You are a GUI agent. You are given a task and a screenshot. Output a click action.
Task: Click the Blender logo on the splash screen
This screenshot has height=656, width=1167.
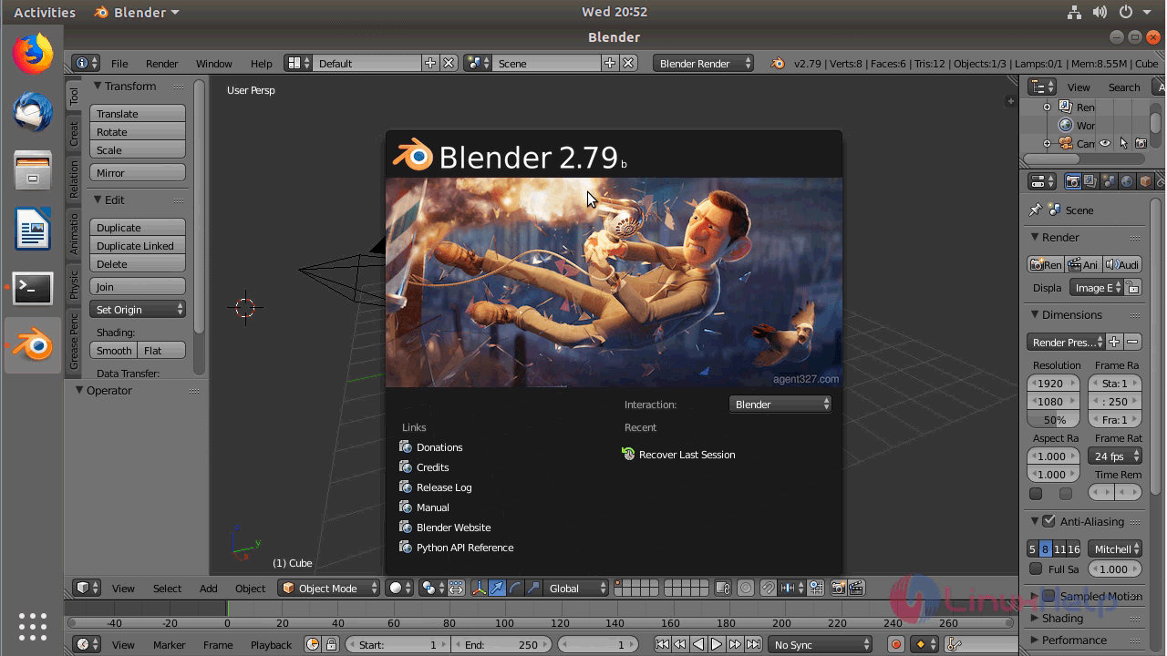tap(412, 156)
